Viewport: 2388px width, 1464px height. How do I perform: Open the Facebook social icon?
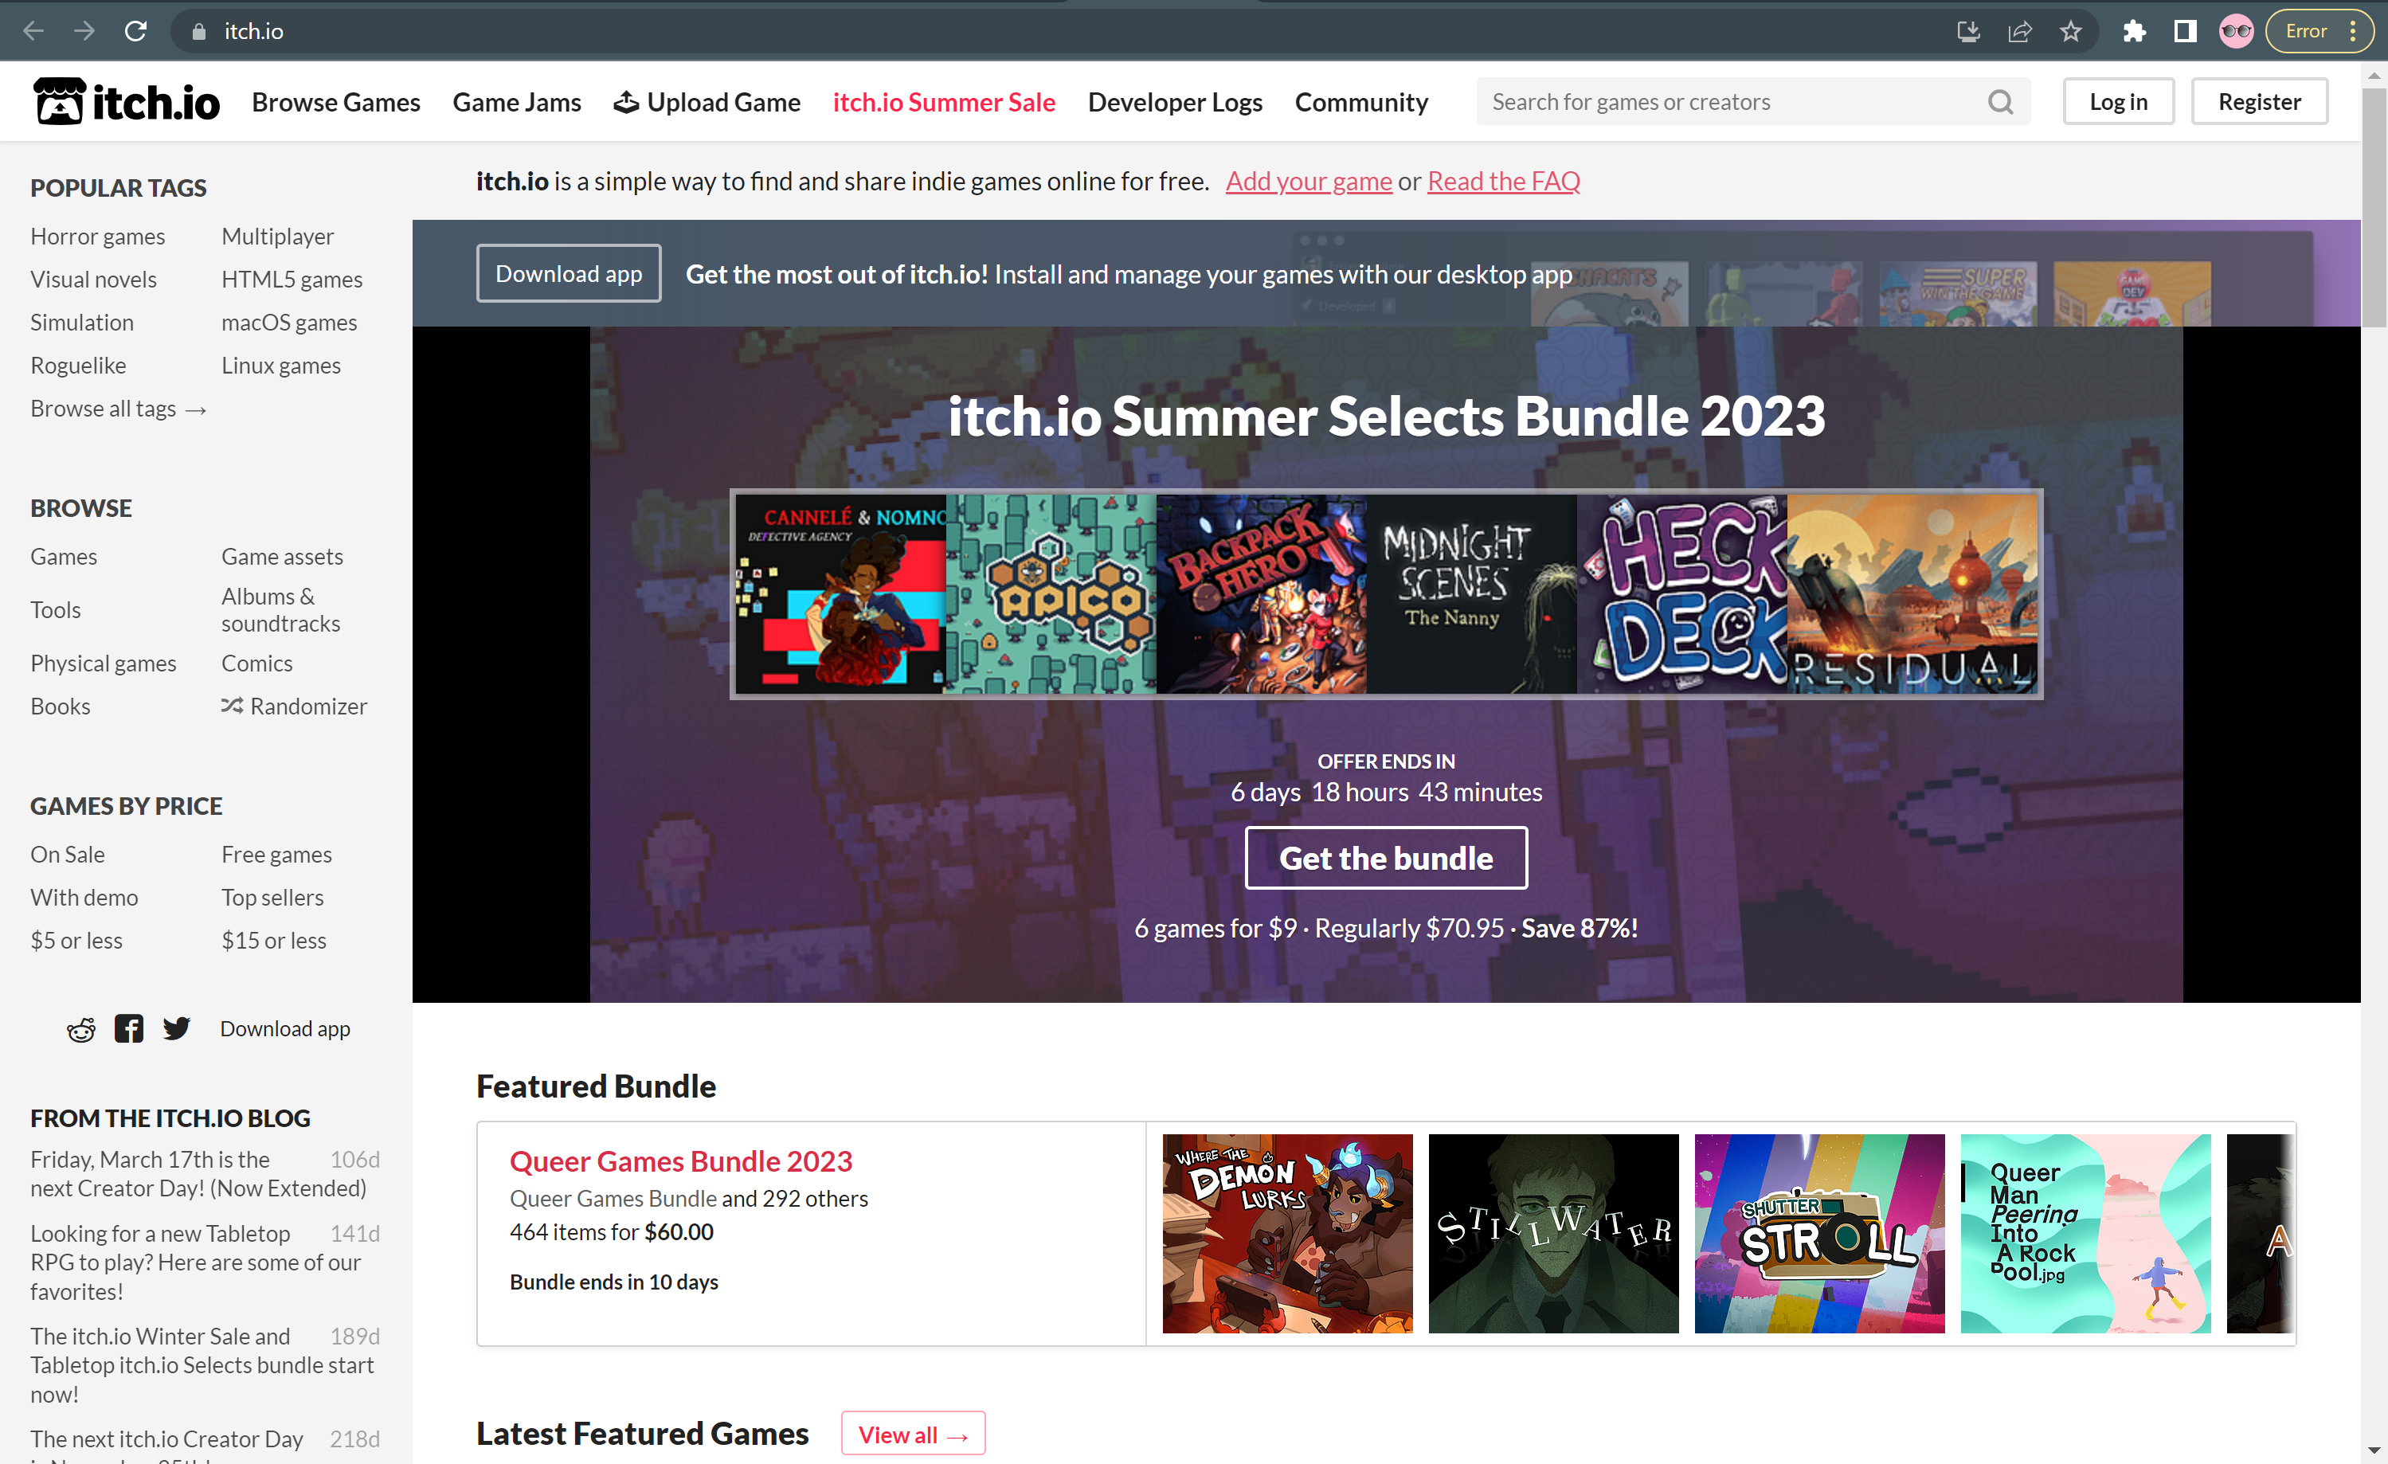[x=129, y=1028]
